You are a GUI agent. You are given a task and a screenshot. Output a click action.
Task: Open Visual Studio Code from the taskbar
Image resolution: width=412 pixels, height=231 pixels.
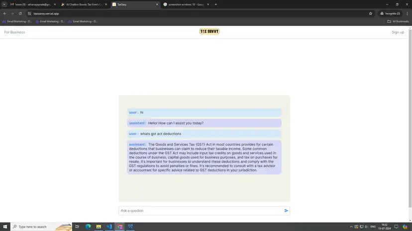pos(109,227)
